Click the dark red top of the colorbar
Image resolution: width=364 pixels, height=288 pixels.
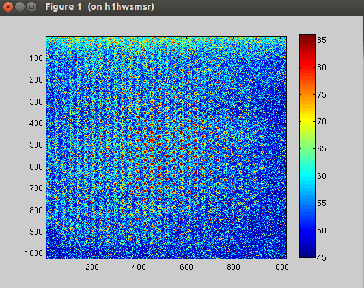click(307, 38)
